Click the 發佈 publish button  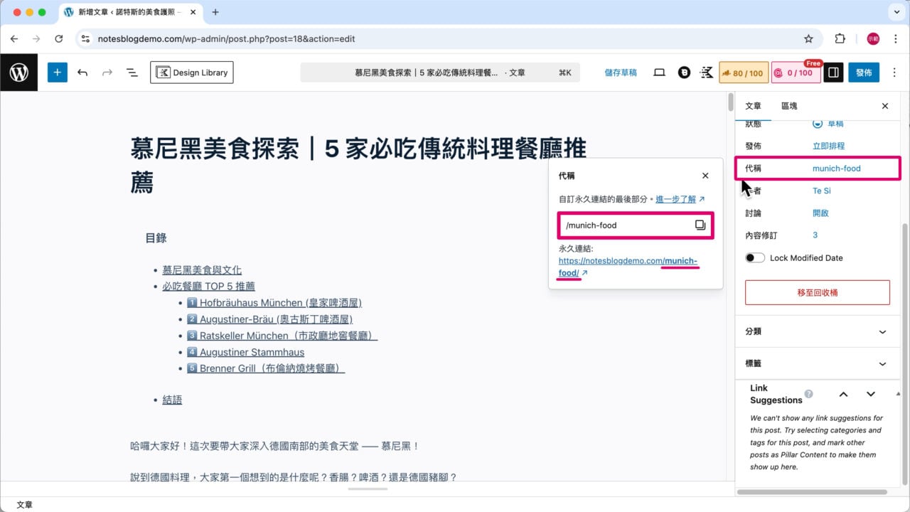(x=864, y=72)
